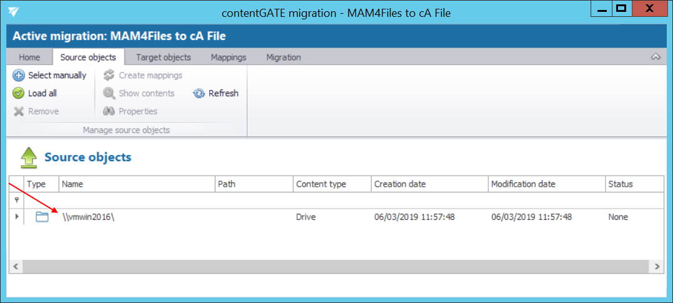
Task: Click the horizontal scrollbar right arrow
Action: (x=657, y=266)
